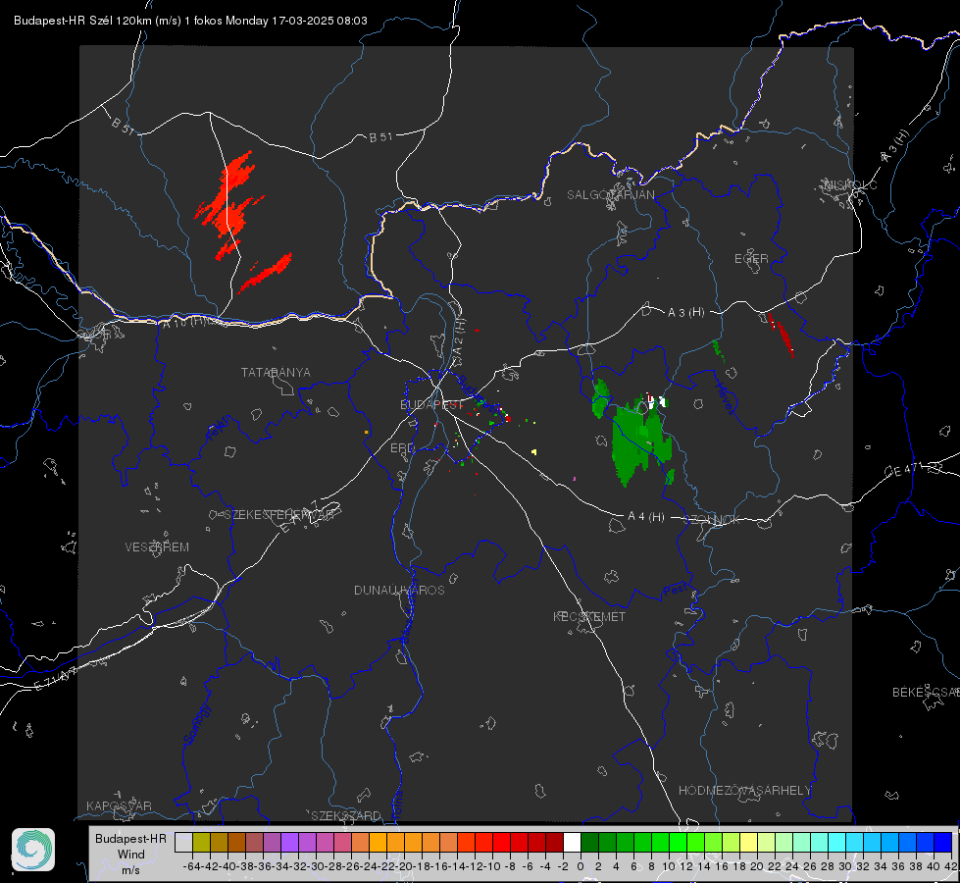Select the KAPOSVÁR city label
960x883 pixels.
[119, 805]
